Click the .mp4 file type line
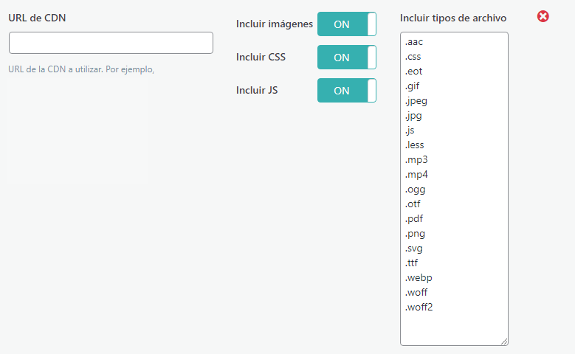 pos(416,175)
